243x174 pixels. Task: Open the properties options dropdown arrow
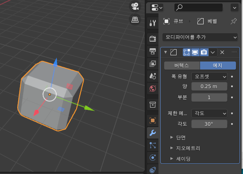pyautogui.click(x=235, y=8)
